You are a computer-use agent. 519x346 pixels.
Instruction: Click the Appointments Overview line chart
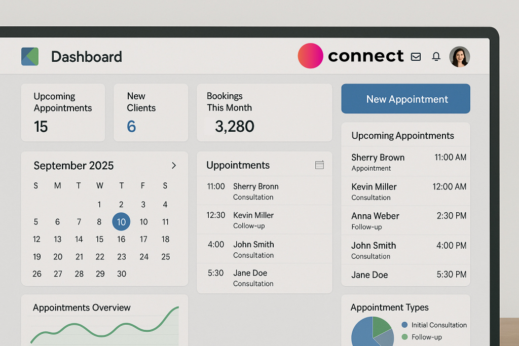(x=104, y=327)
